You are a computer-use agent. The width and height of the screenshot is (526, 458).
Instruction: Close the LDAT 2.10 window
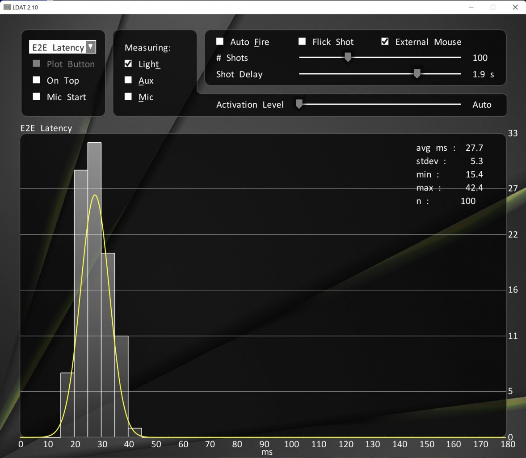515,7
